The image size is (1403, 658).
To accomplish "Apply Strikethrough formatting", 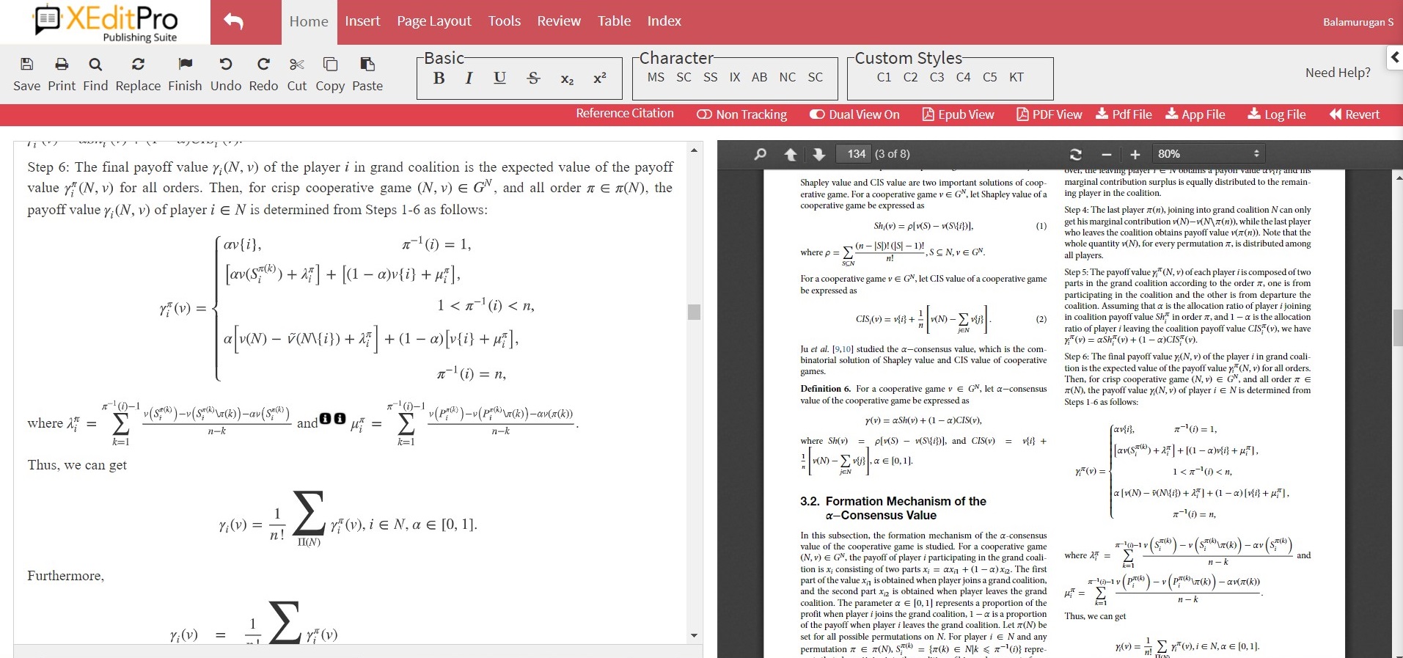I will point(533,78).
